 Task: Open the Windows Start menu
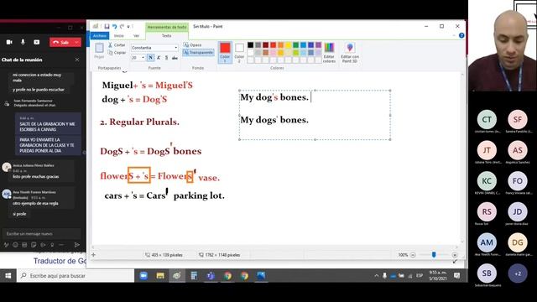[8, 276]
